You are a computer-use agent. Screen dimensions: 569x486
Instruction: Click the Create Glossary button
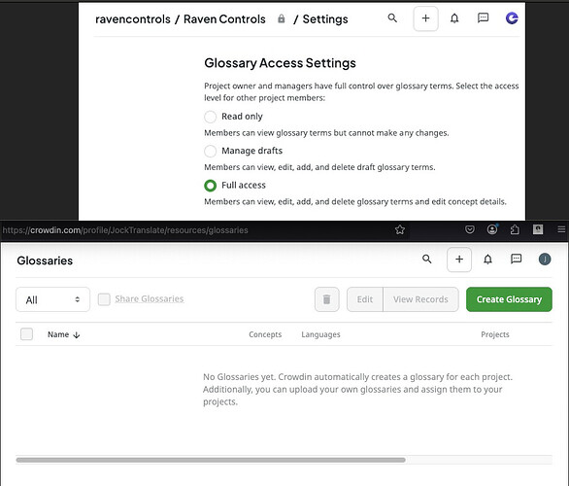[509, 299]
